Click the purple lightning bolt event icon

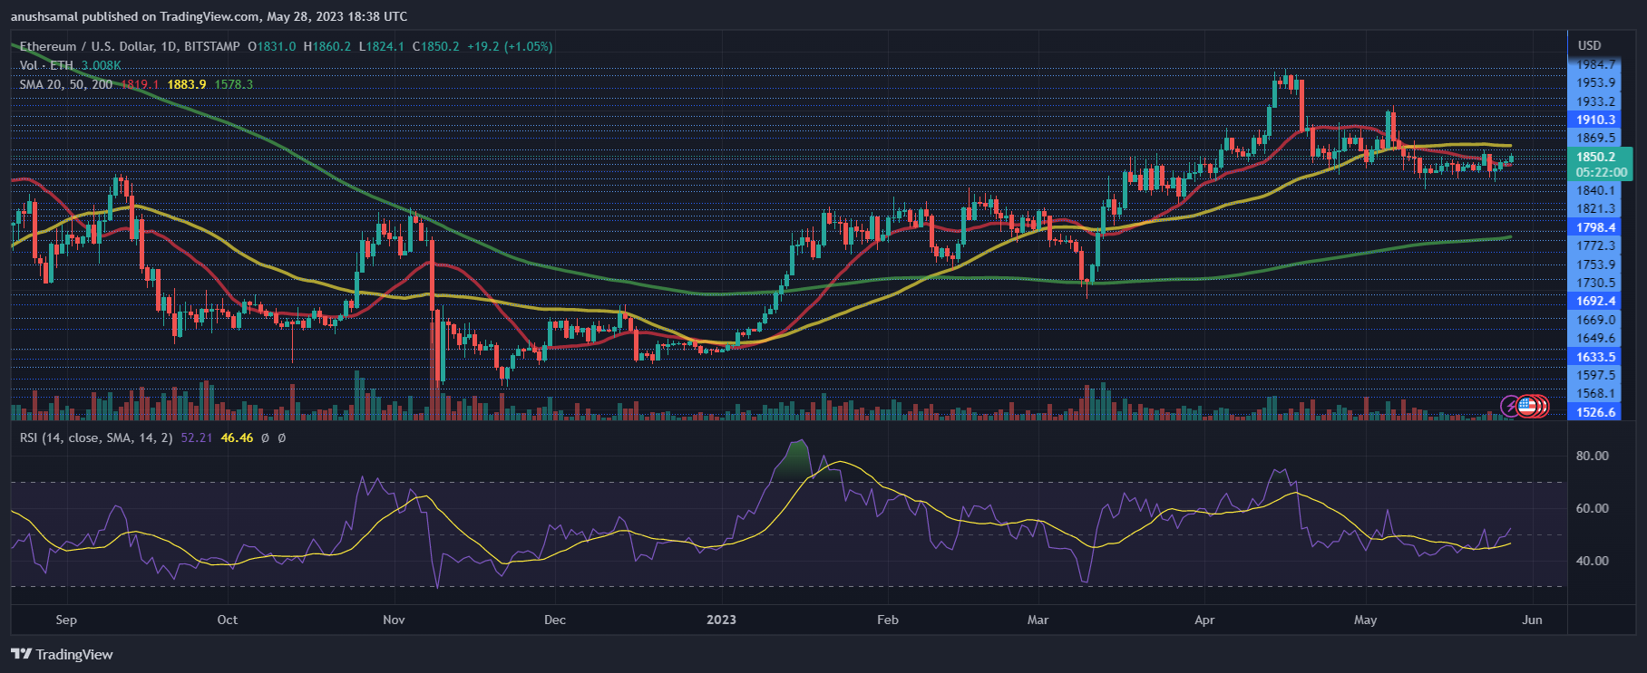pyautogui.click(x=1511, y=407)
